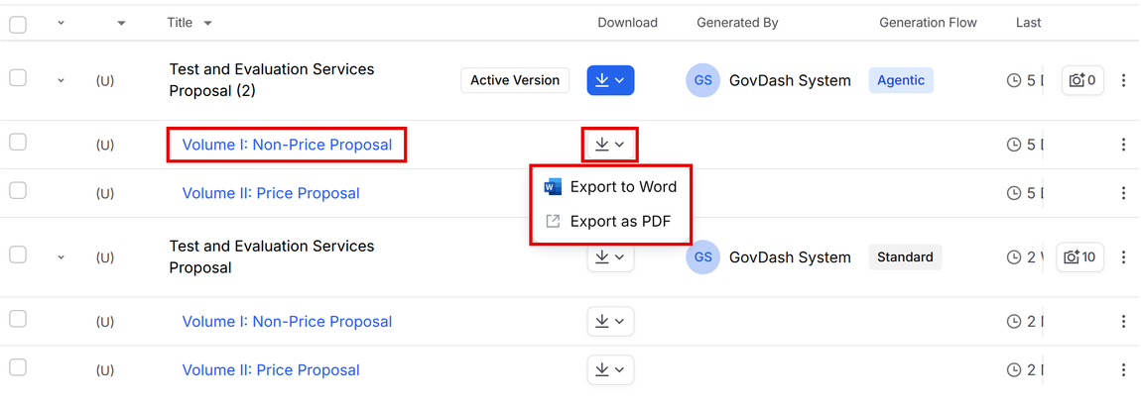Check Volume I row under Proposal (2)

(x=18, y=142)
